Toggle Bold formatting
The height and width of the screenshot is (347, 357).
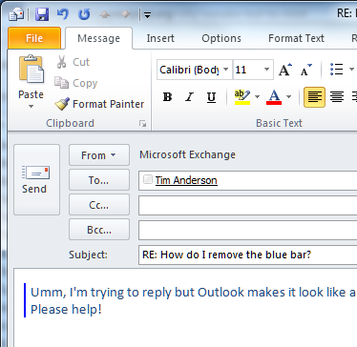pos(167,97)
